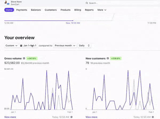Select the Home tab
The width and height of the screenshot is (160, 119).
9,10
